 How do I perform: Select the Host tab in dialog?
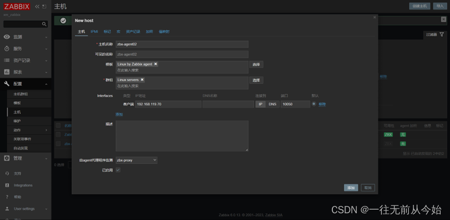pos(81,32)
